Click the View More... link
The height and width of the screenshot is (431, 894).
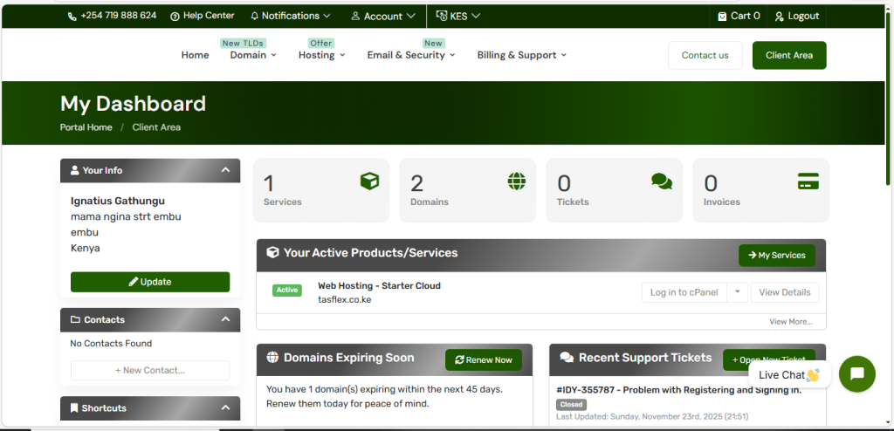pos(791,322)
